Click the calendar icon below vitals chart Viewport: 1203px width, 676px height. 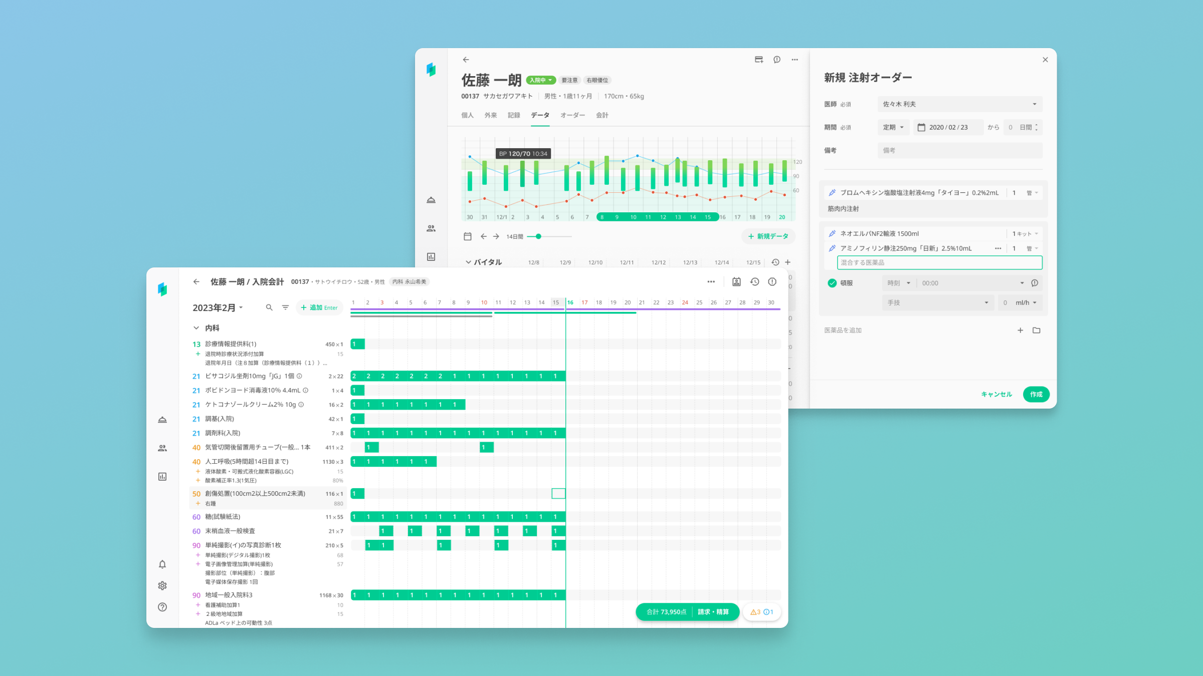click(467, 236)
